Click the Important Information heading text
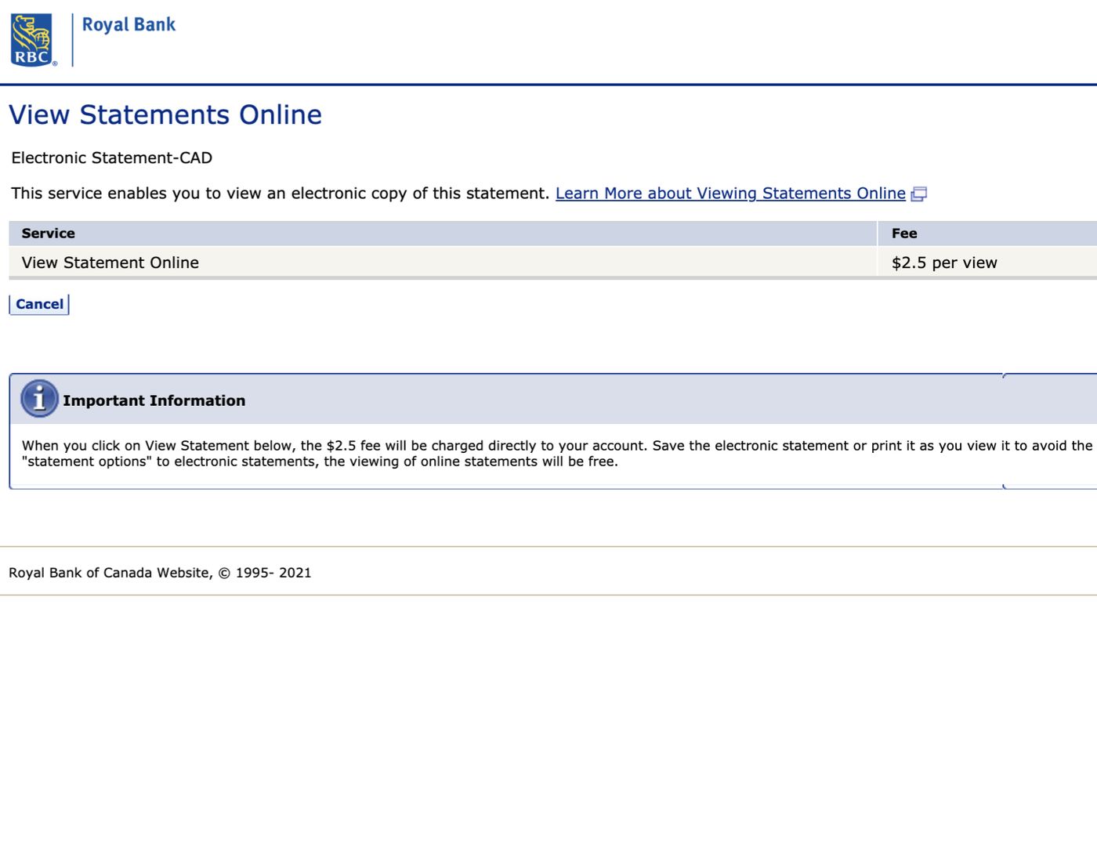Viewport: 1097px width, 858px height. pyautogui.click(x=154, y=400)
